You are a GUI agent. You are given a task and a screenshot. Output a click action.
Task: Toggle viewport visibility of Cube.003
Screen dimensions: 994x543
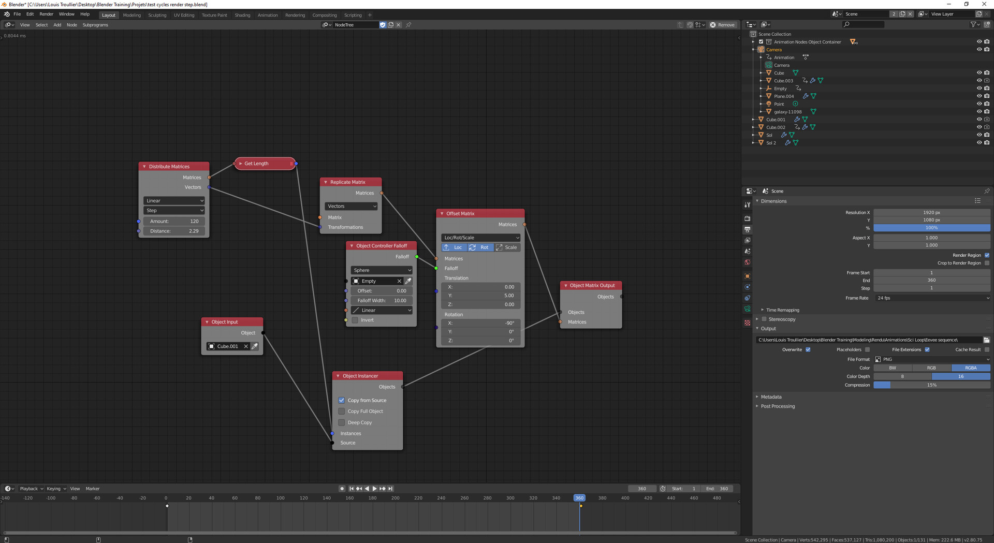tap(979, 81)
